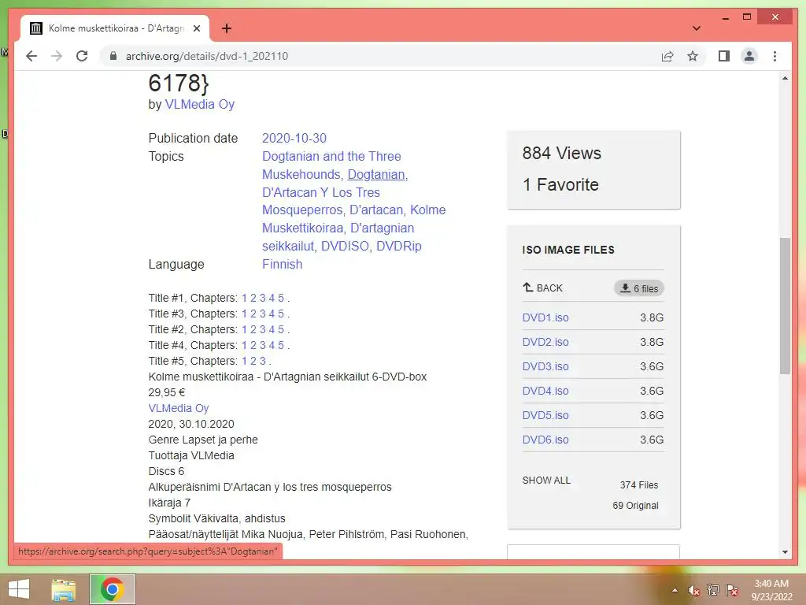The width and height of the screenshot is (806, 605).
Task: Open D'Artacan Y Los Tres Mosqueperros topic
Action: [x=321, y=201]
